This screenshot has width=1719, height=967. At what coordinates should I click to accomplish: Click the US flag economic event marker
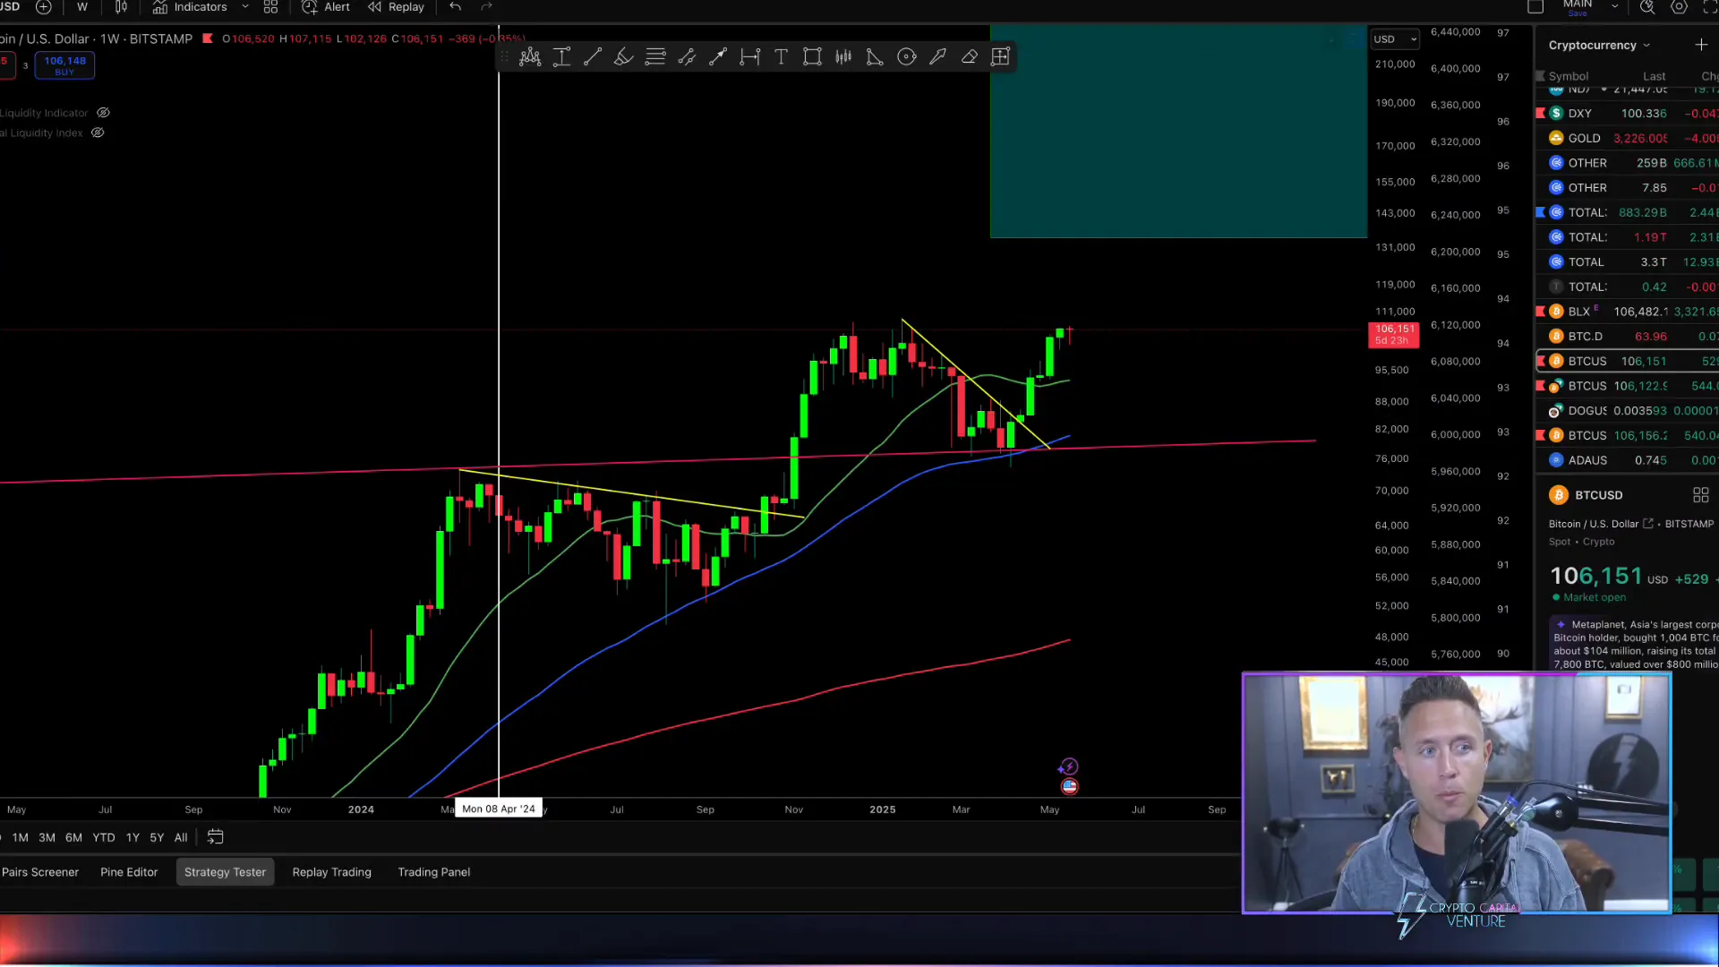coord(1069,787)
